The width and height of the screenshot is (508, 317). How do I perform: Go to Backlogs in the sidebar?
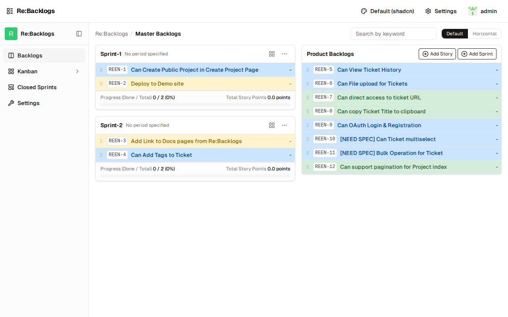[44, 55]
